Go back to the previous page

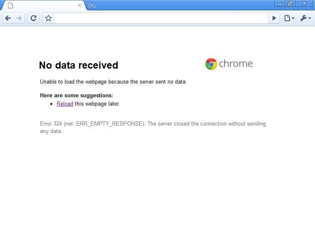(x=8, y=18)
